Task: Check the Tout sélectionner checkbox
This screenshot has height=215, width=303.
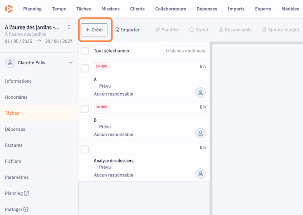Action: [85, 51]
